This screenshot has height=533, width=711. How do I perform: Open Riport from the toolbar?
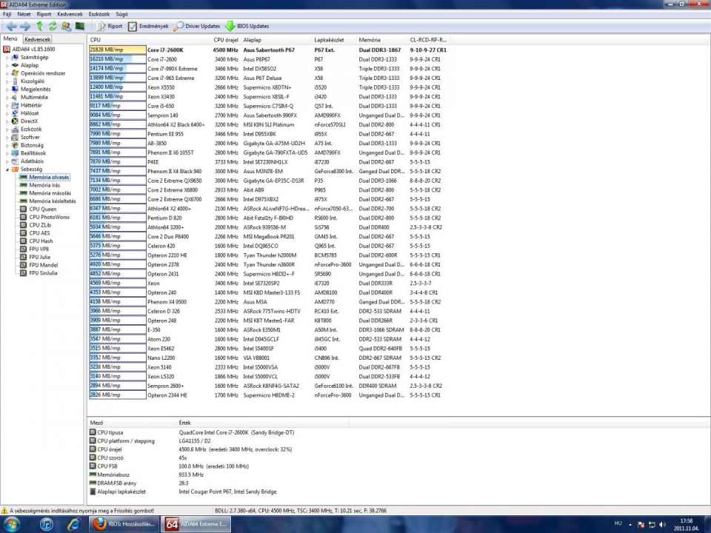click(x=110, y=27)
